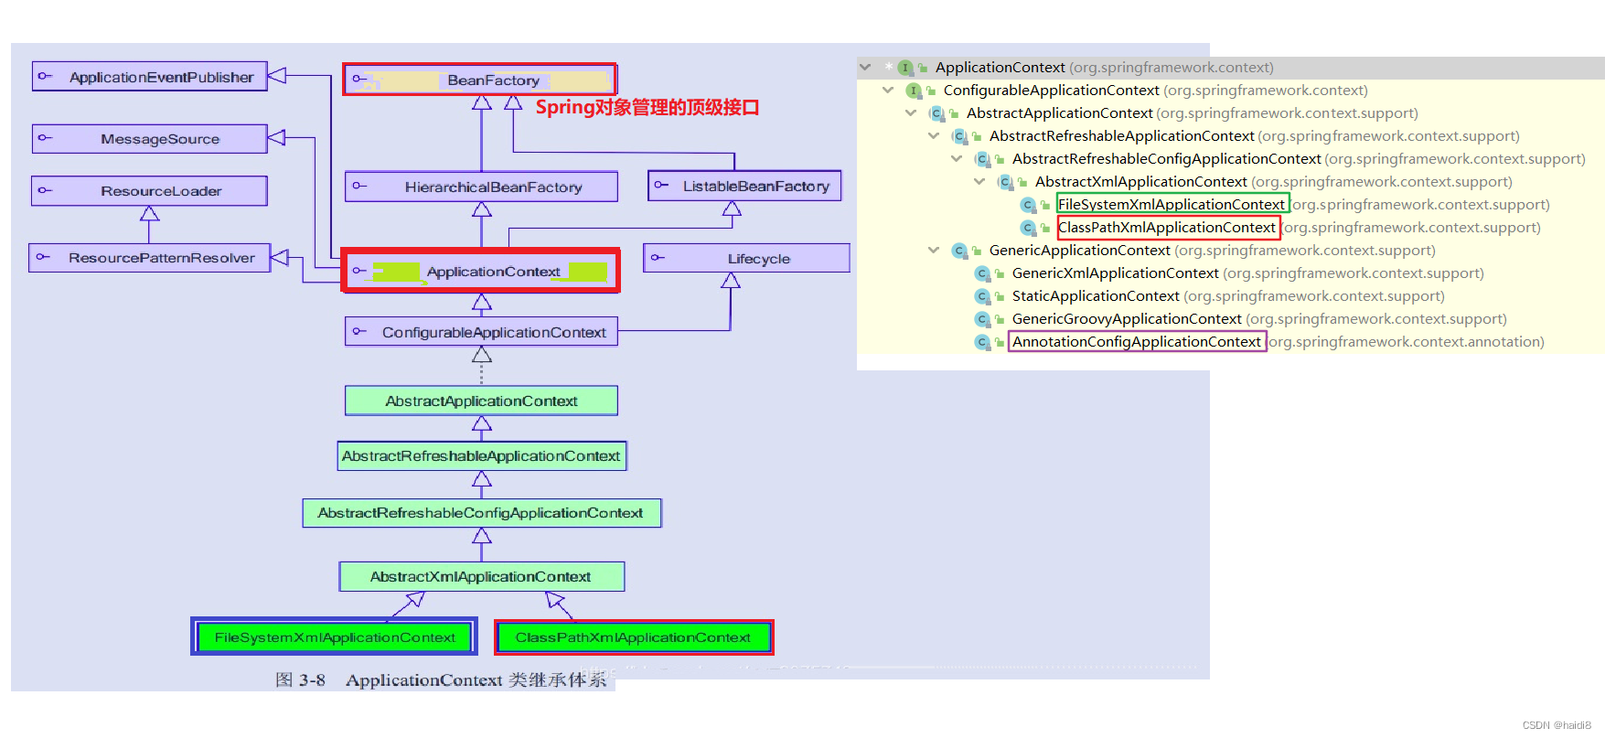1605x738 pixels.
Task: Select the ApplicationContext row in the hierarchy tree
Action: pyautogui.click(x=1231, y=68)
